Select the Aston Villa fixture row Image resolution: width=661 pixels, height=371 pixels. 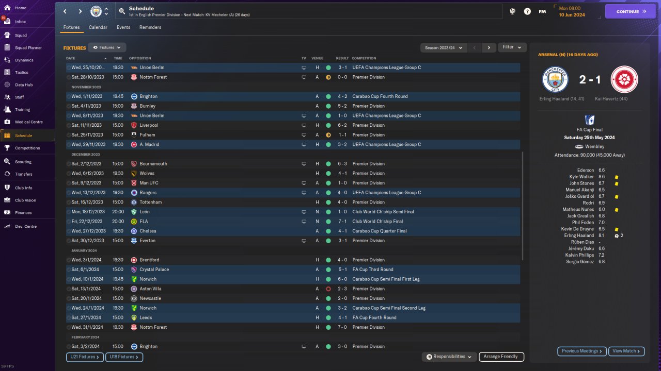293,289
